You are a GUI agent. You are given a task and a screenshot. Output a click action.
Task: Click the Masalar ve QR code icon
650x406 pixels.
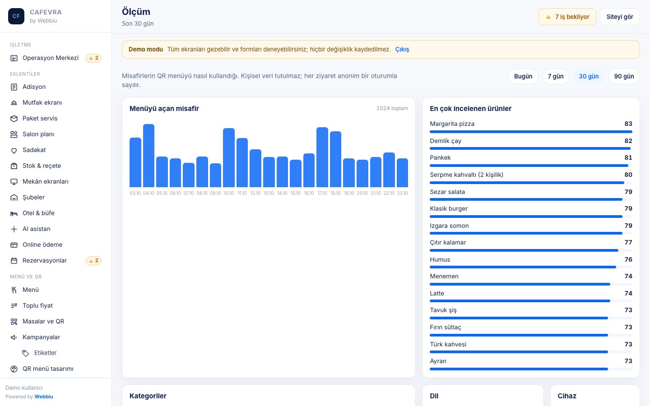tap(14, 322)
